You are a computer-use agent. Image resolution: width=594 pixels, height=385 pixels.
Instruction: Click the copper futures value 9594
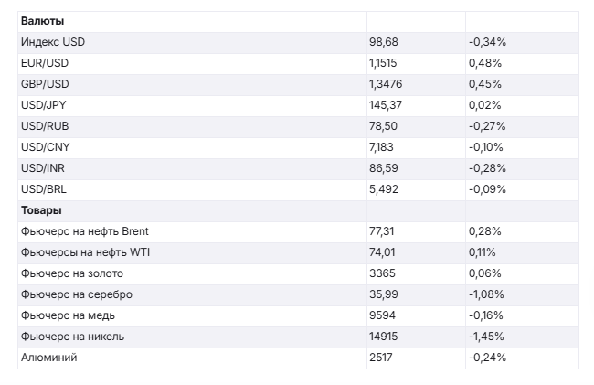click(x=383, y=315)
